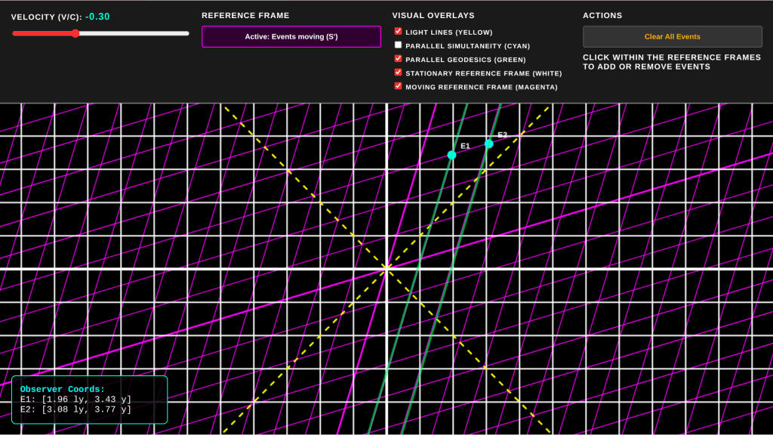Disable the Parallel Geodesics (Green) checkbox
Image resolution: width=773 pixels, height=435 pixels.
point(399,59)
